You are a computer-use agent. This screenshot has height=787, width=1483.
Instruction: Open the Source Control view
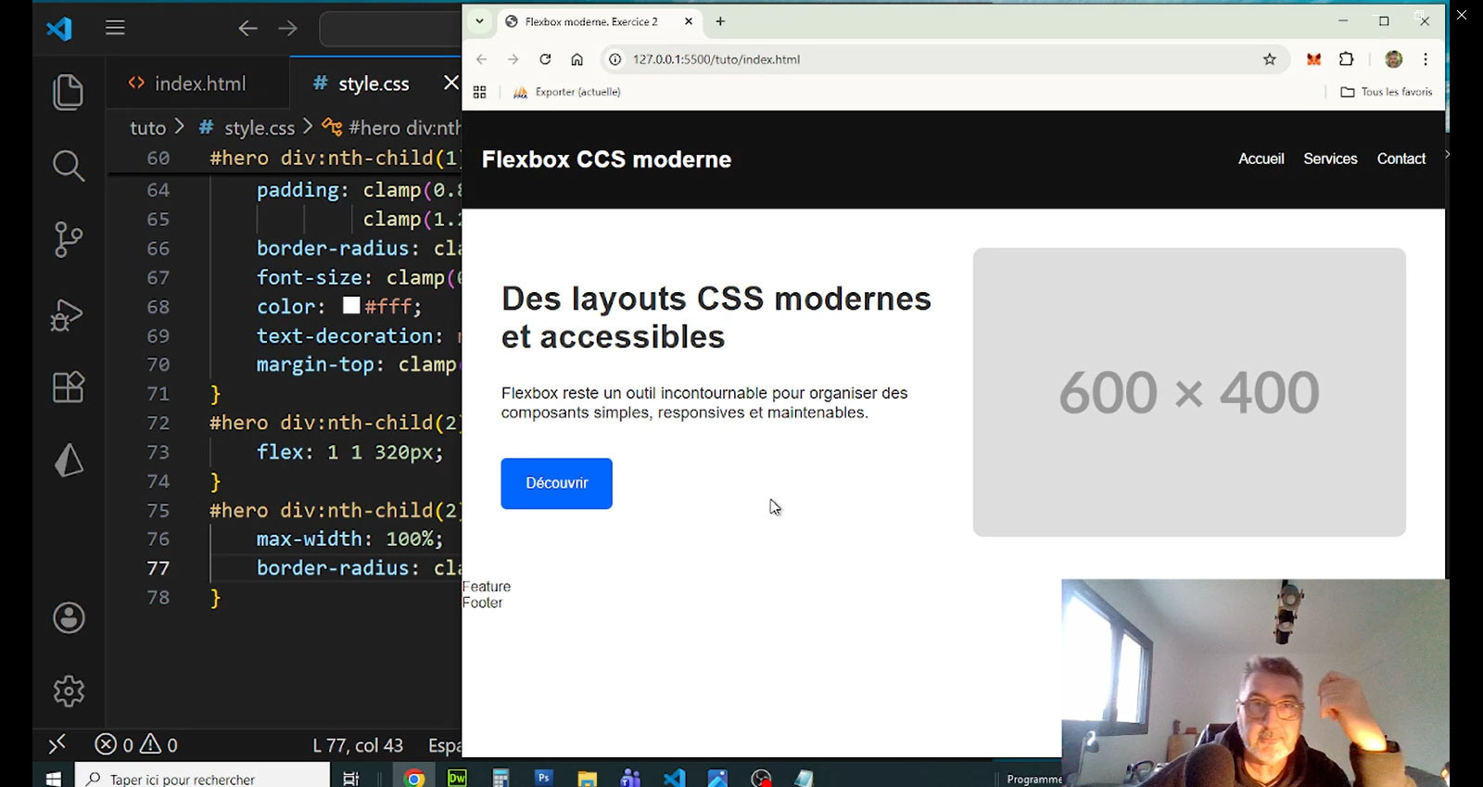coord(68,239)
